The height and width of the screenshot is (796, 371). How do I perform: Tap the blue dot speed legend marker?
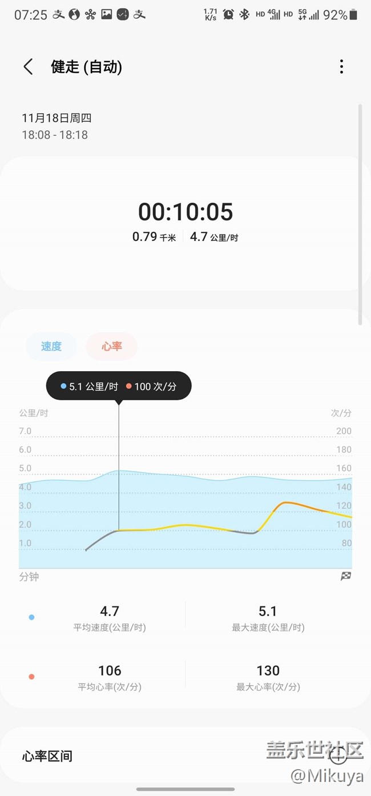31,617
